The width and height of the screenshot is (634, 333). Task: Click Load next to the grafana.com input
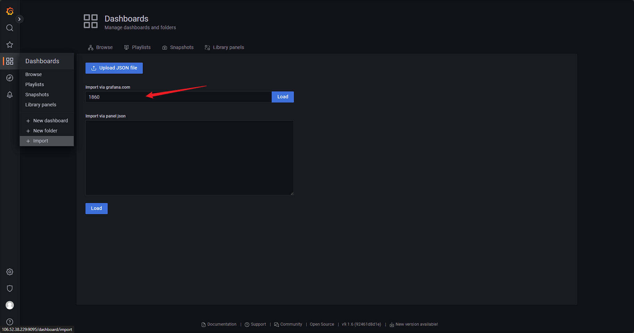[x=283, y=97]
